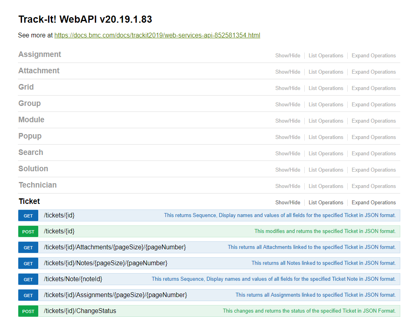Image resolution: width=415 pixels, height=317 pixels.
Task: Open the /tickets/{id}/Notes/{pageSize}/{pageNumber} endpoint path
Action: point(106,263)
